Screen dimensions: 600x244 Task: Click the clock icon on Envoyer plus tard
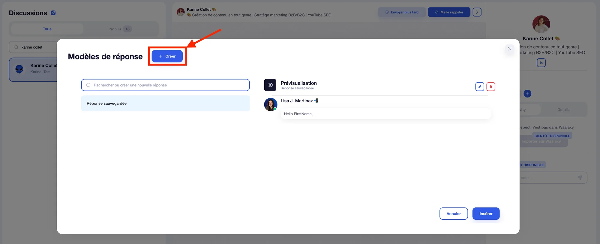pyautogui.click(x=387, y=12)
